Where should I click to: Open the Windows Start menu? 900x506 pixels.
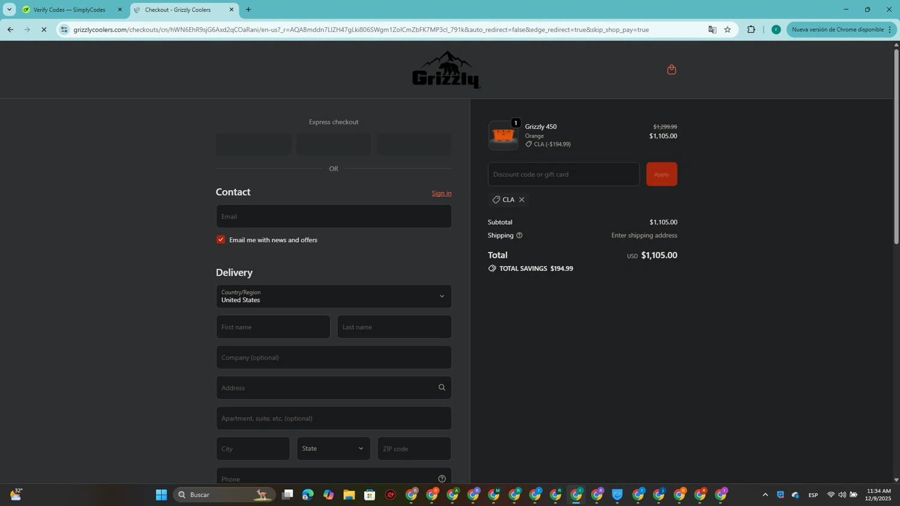click(161, 495)
